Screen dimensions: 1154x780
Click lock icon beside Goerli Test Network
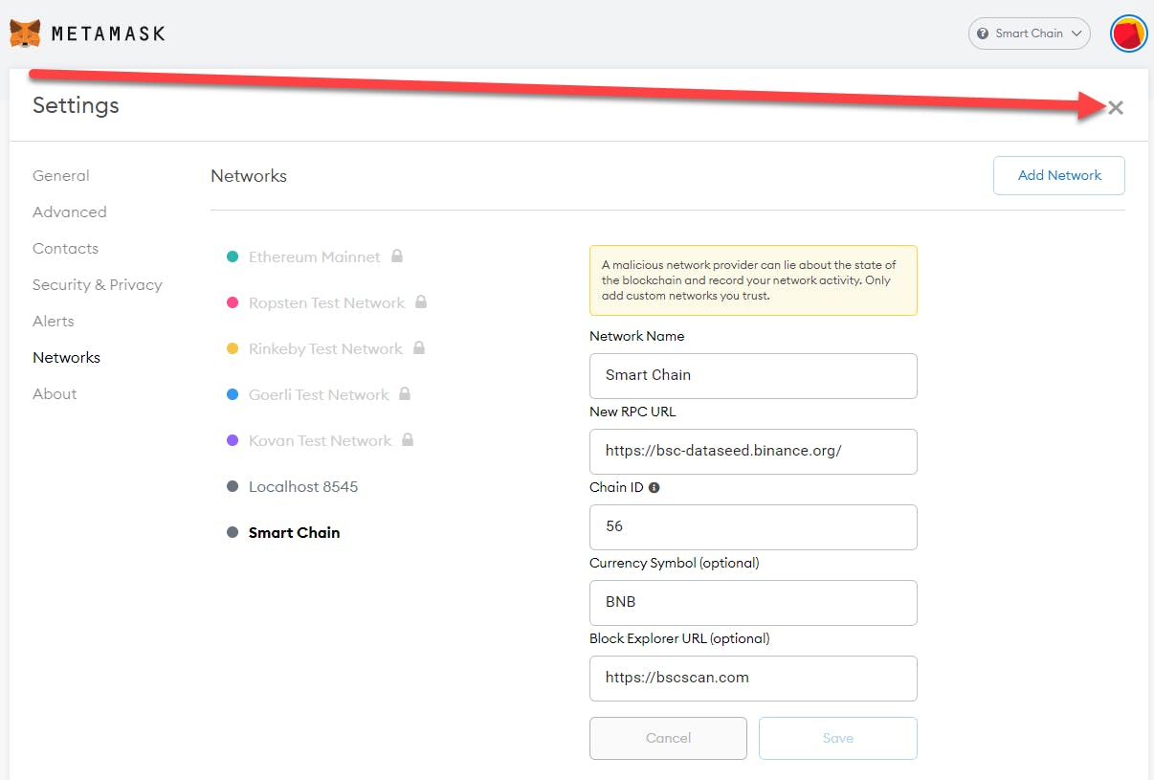[405, 394]
